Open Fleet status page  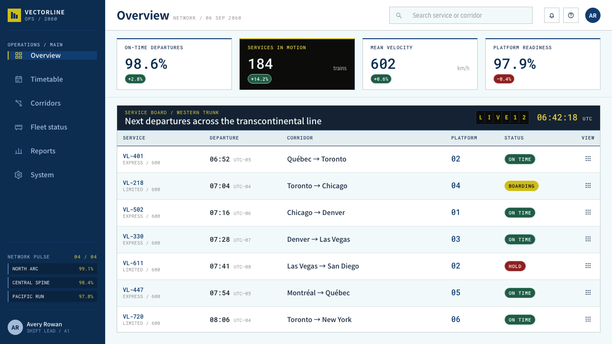(53, 127)
